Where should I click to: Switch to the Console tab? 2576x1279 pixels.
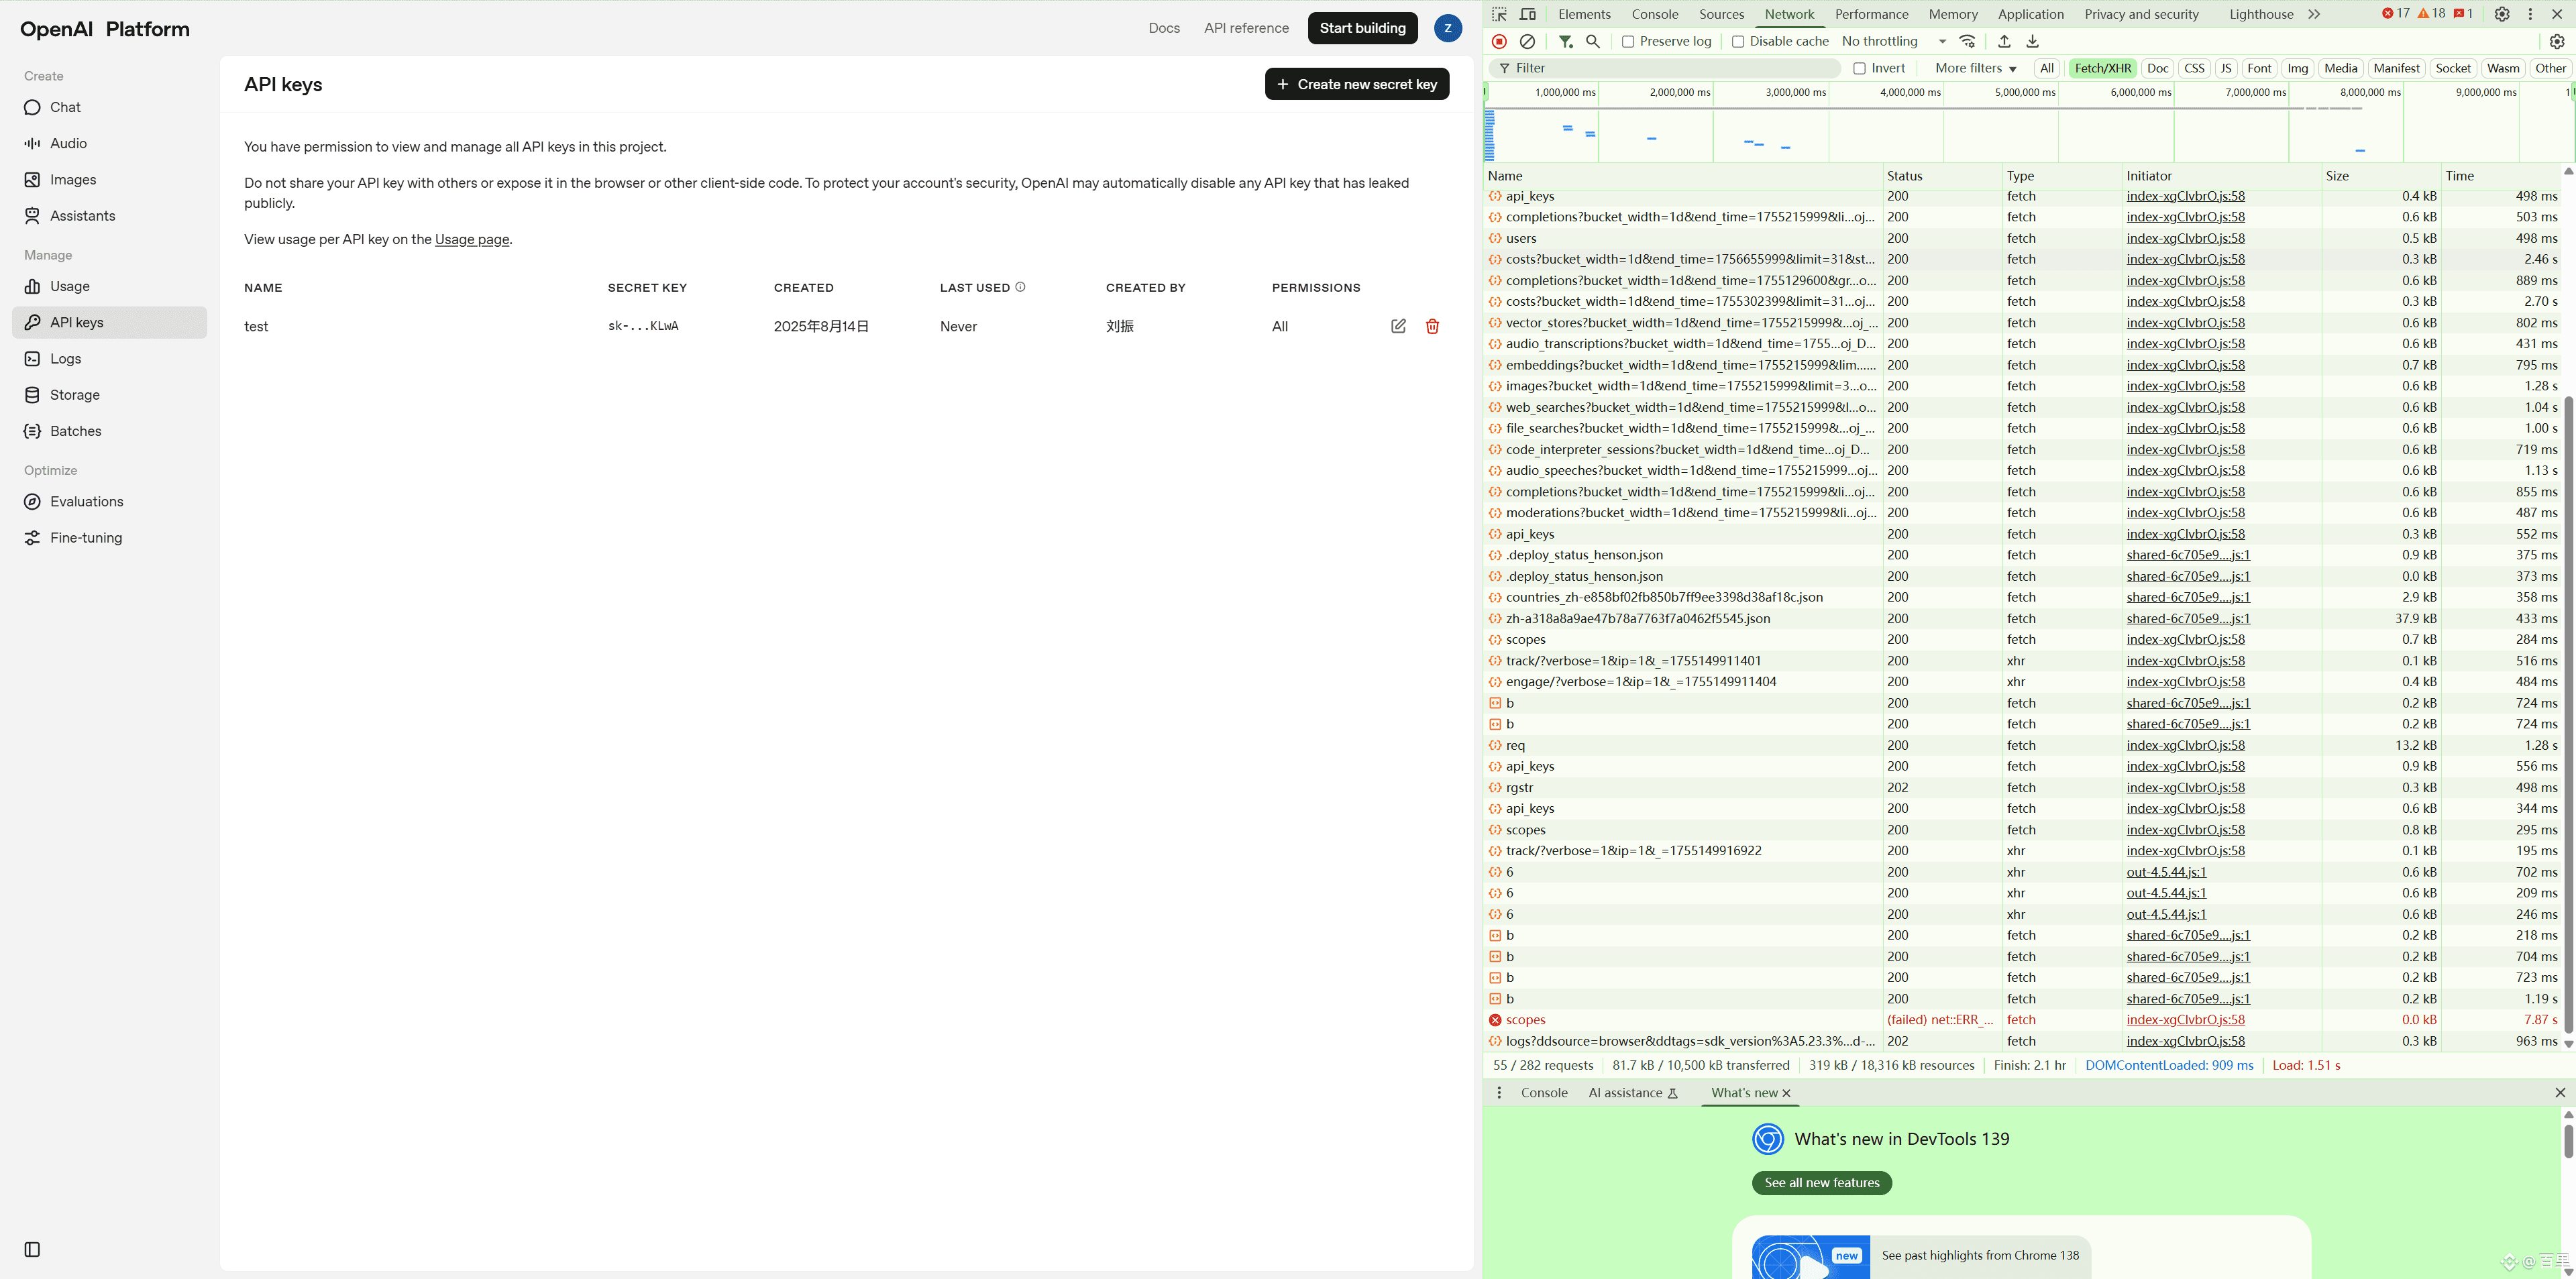1654,14
